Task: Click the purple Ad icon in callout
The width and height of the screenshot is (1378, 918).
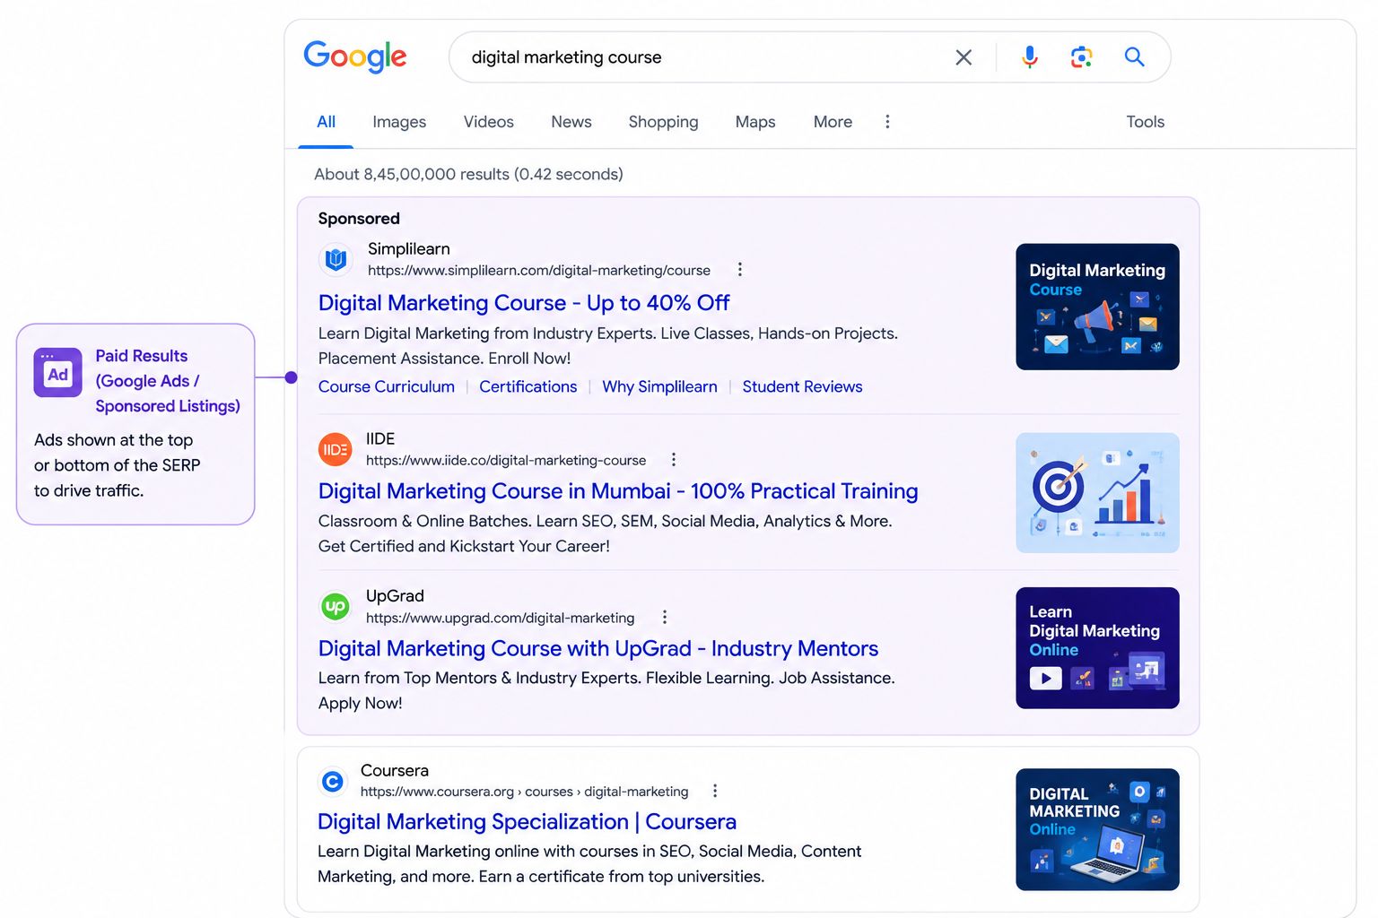Action: pos(57,373)
